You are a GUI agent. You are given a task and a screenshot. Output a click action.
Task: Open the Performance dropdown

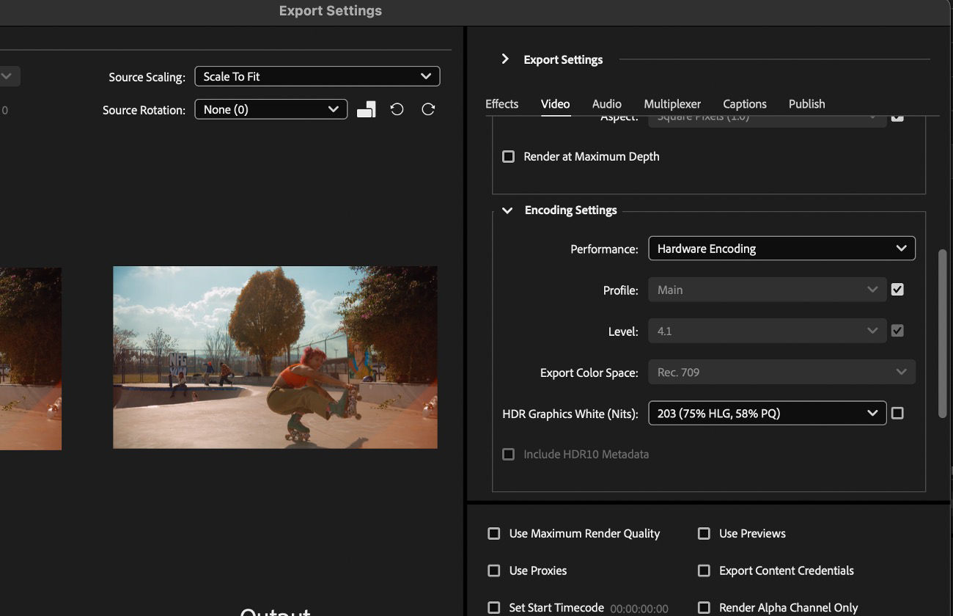781,248
